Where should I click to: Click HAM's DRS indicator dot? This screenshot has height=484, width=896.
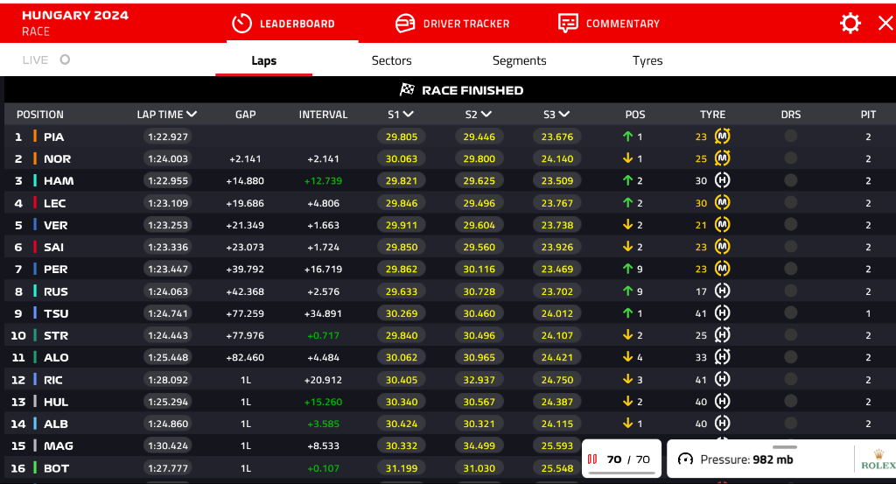(791, 180)
